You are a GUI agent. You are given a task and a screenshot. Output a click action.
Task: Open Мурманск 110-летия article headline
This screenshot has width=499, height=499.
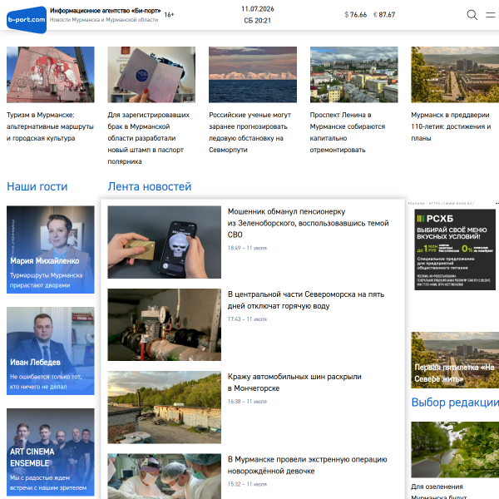451,126
